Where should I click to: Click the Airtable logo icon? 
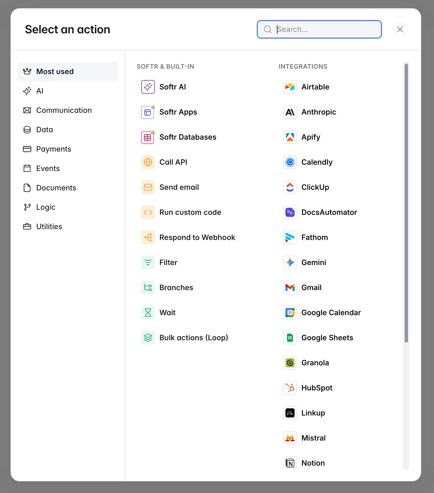[290, 87]
